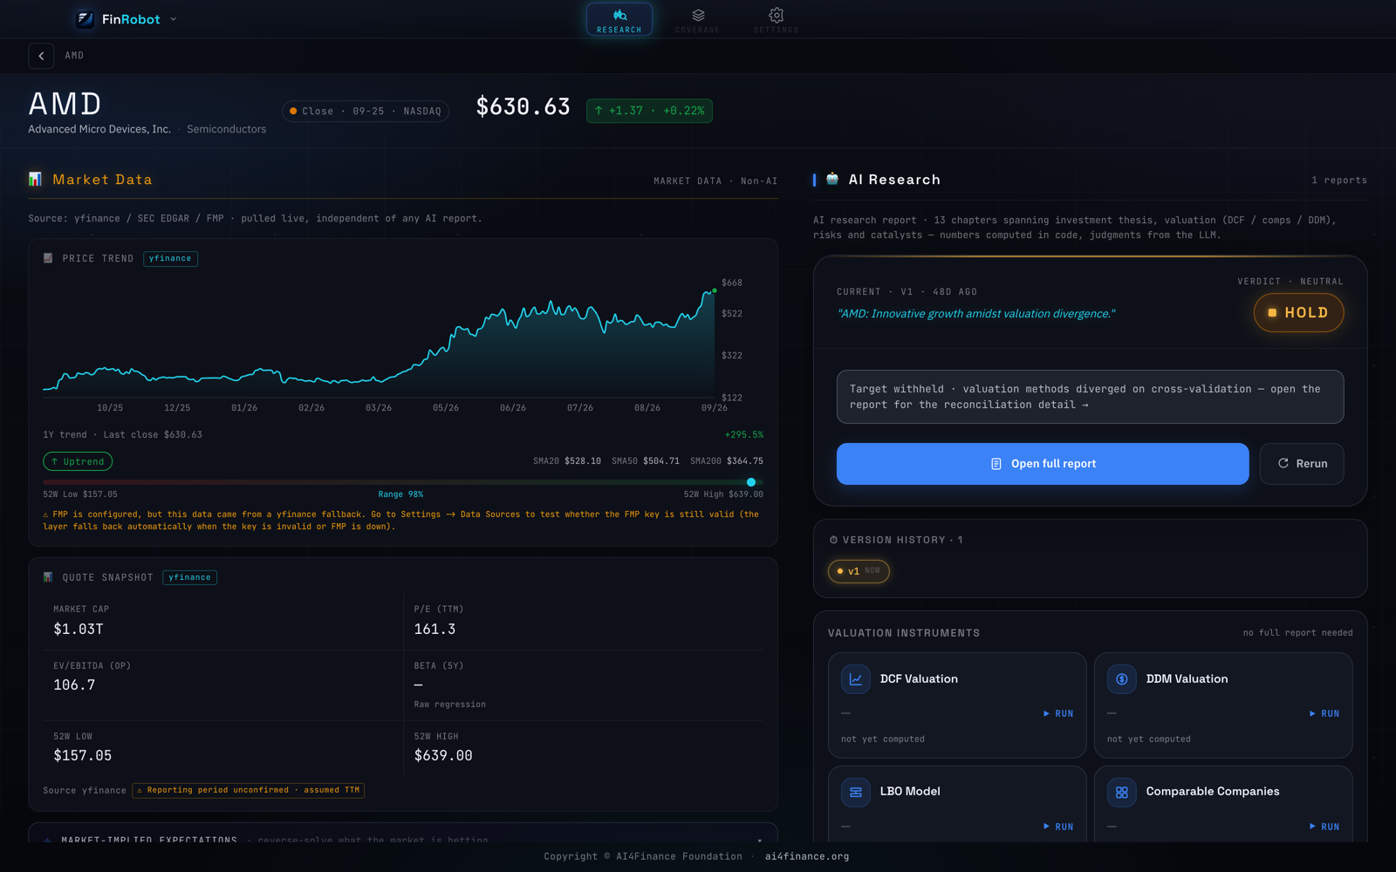Click the Close 09-25 NASDAQ status pill

click(366, 112)
